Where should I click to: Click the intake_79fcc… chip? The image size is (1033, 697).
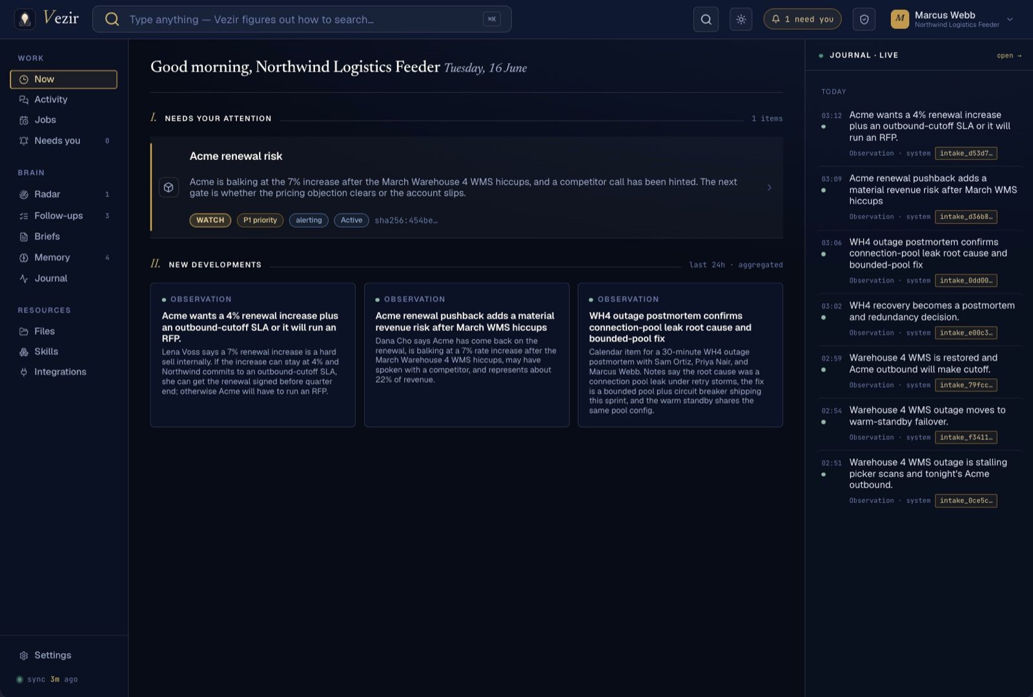coord(966,385)
